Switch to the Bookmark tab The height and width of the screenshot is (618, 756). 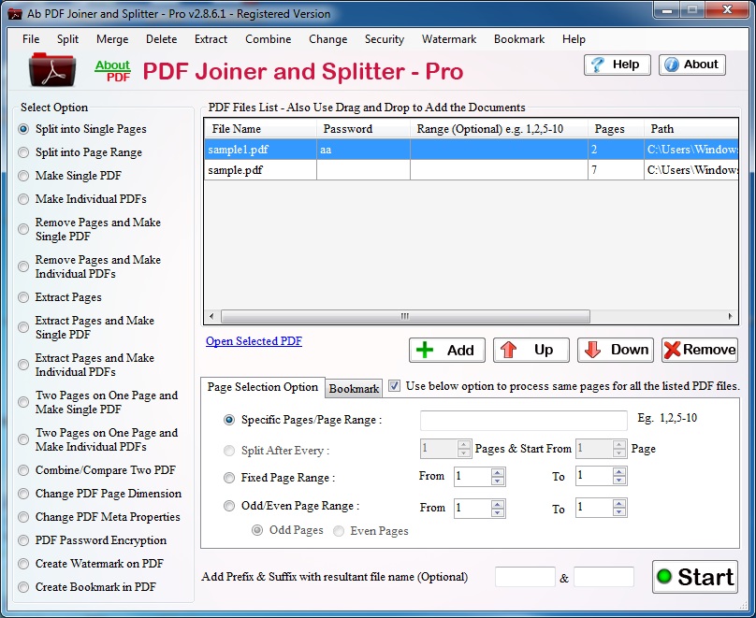(x=354, y=388)
